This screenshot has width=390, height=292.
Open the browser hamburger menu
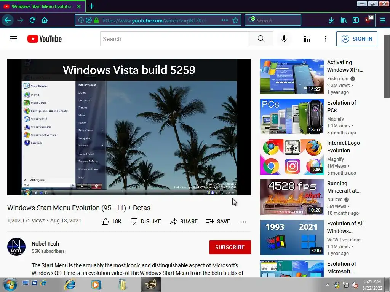pyautogui.click(x=382, y=20)
